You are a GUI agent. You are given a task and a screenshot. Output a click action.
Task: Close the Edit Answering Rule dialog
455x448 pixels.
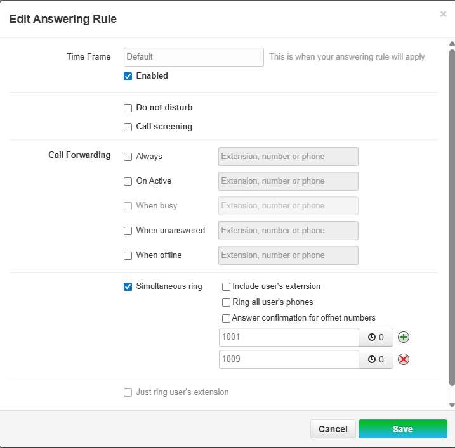(x=443, y=14)
